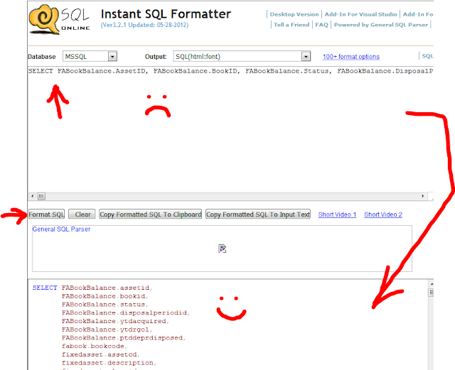Click FABookBalance.ytdrgol in the output
This screenshot has width=455, height=370.
(x=105, y=330)
